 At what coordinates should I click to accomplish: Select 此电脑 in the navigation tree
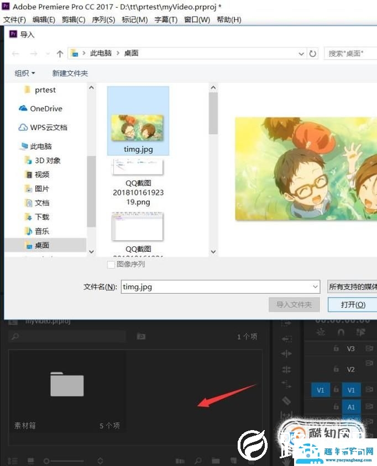pos(36,146)
